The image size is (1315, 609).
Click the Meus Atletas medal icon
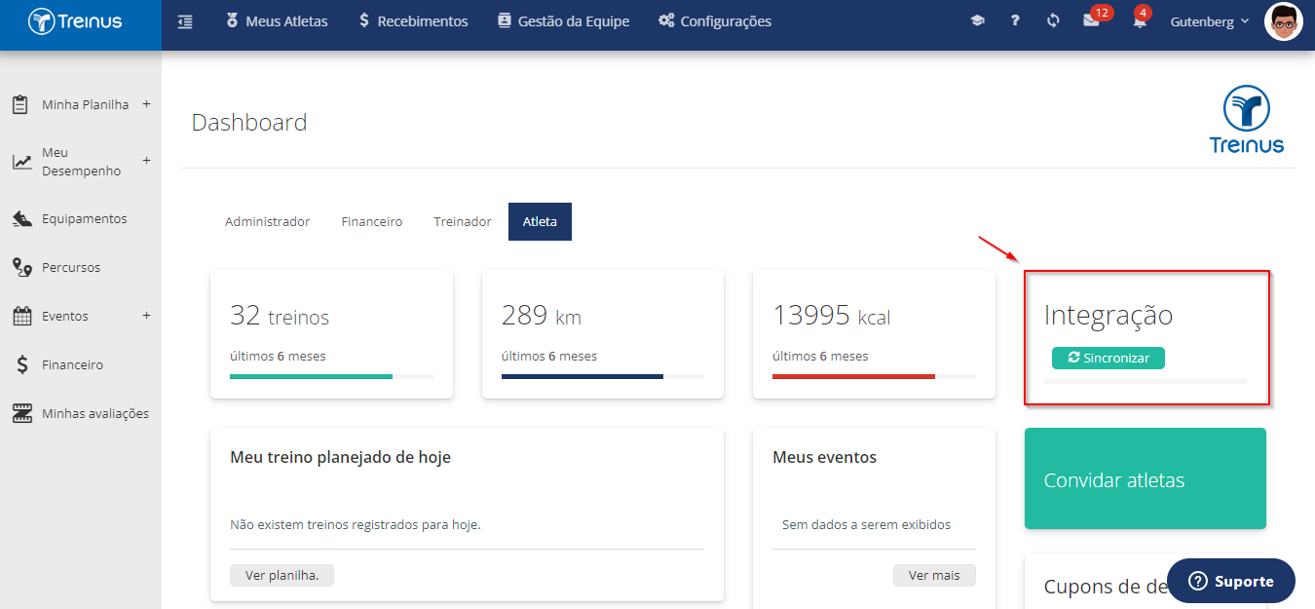point(232,20)
